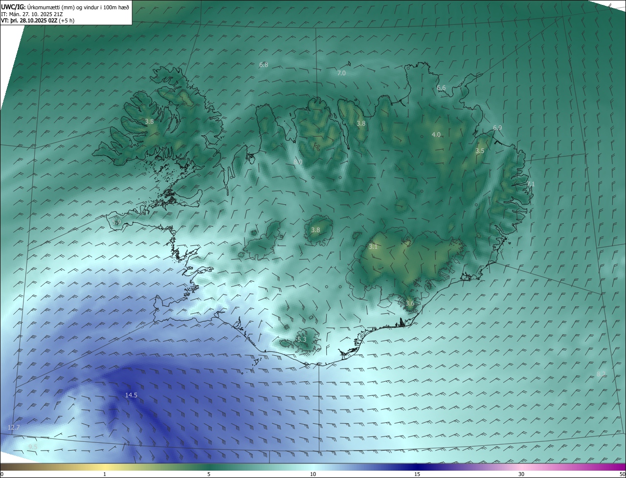The image size is (626, 478).
Task: Select the 7.0 value off the north coast
Action: 341,73
